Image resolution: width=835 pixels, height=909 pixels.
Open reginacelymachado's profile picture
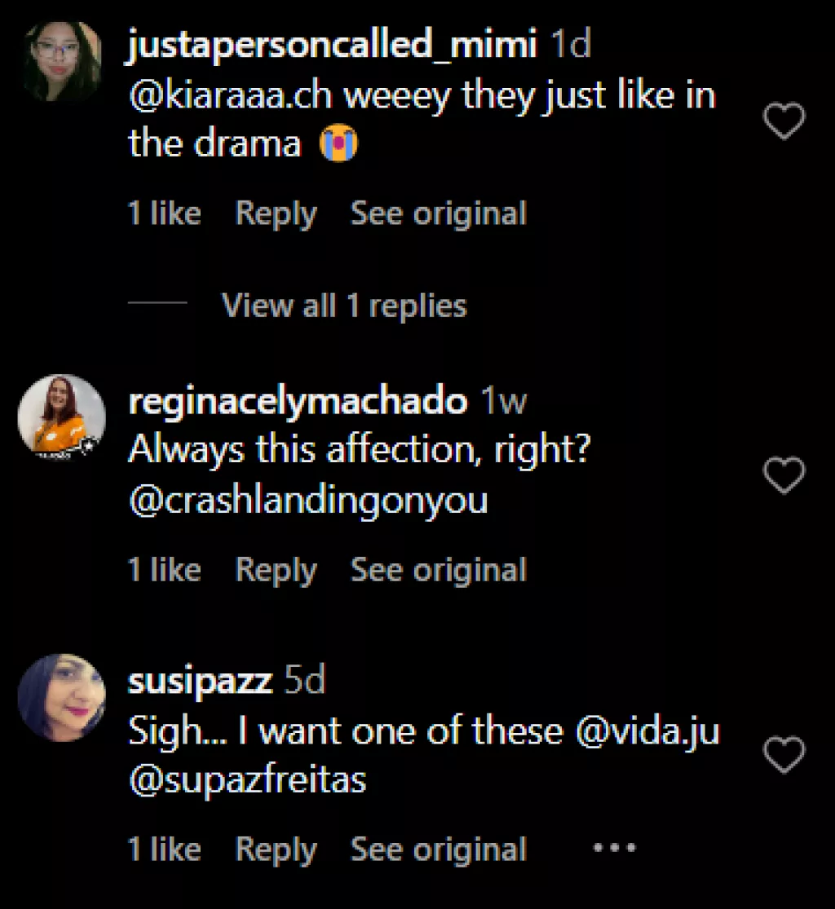62,415
